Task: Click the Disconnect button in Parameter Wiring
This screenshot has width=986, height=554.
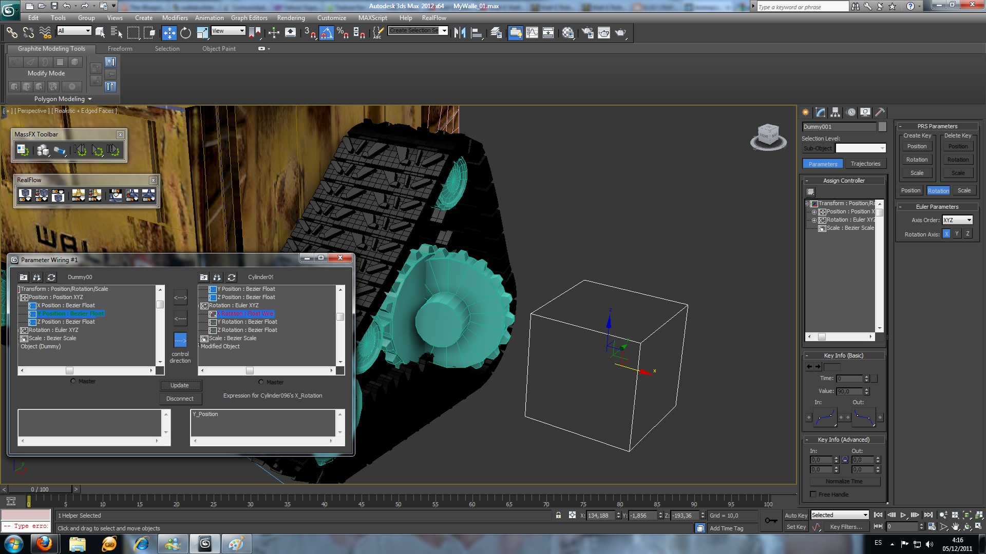Action: pyautogui.click(x=180, y=399)
